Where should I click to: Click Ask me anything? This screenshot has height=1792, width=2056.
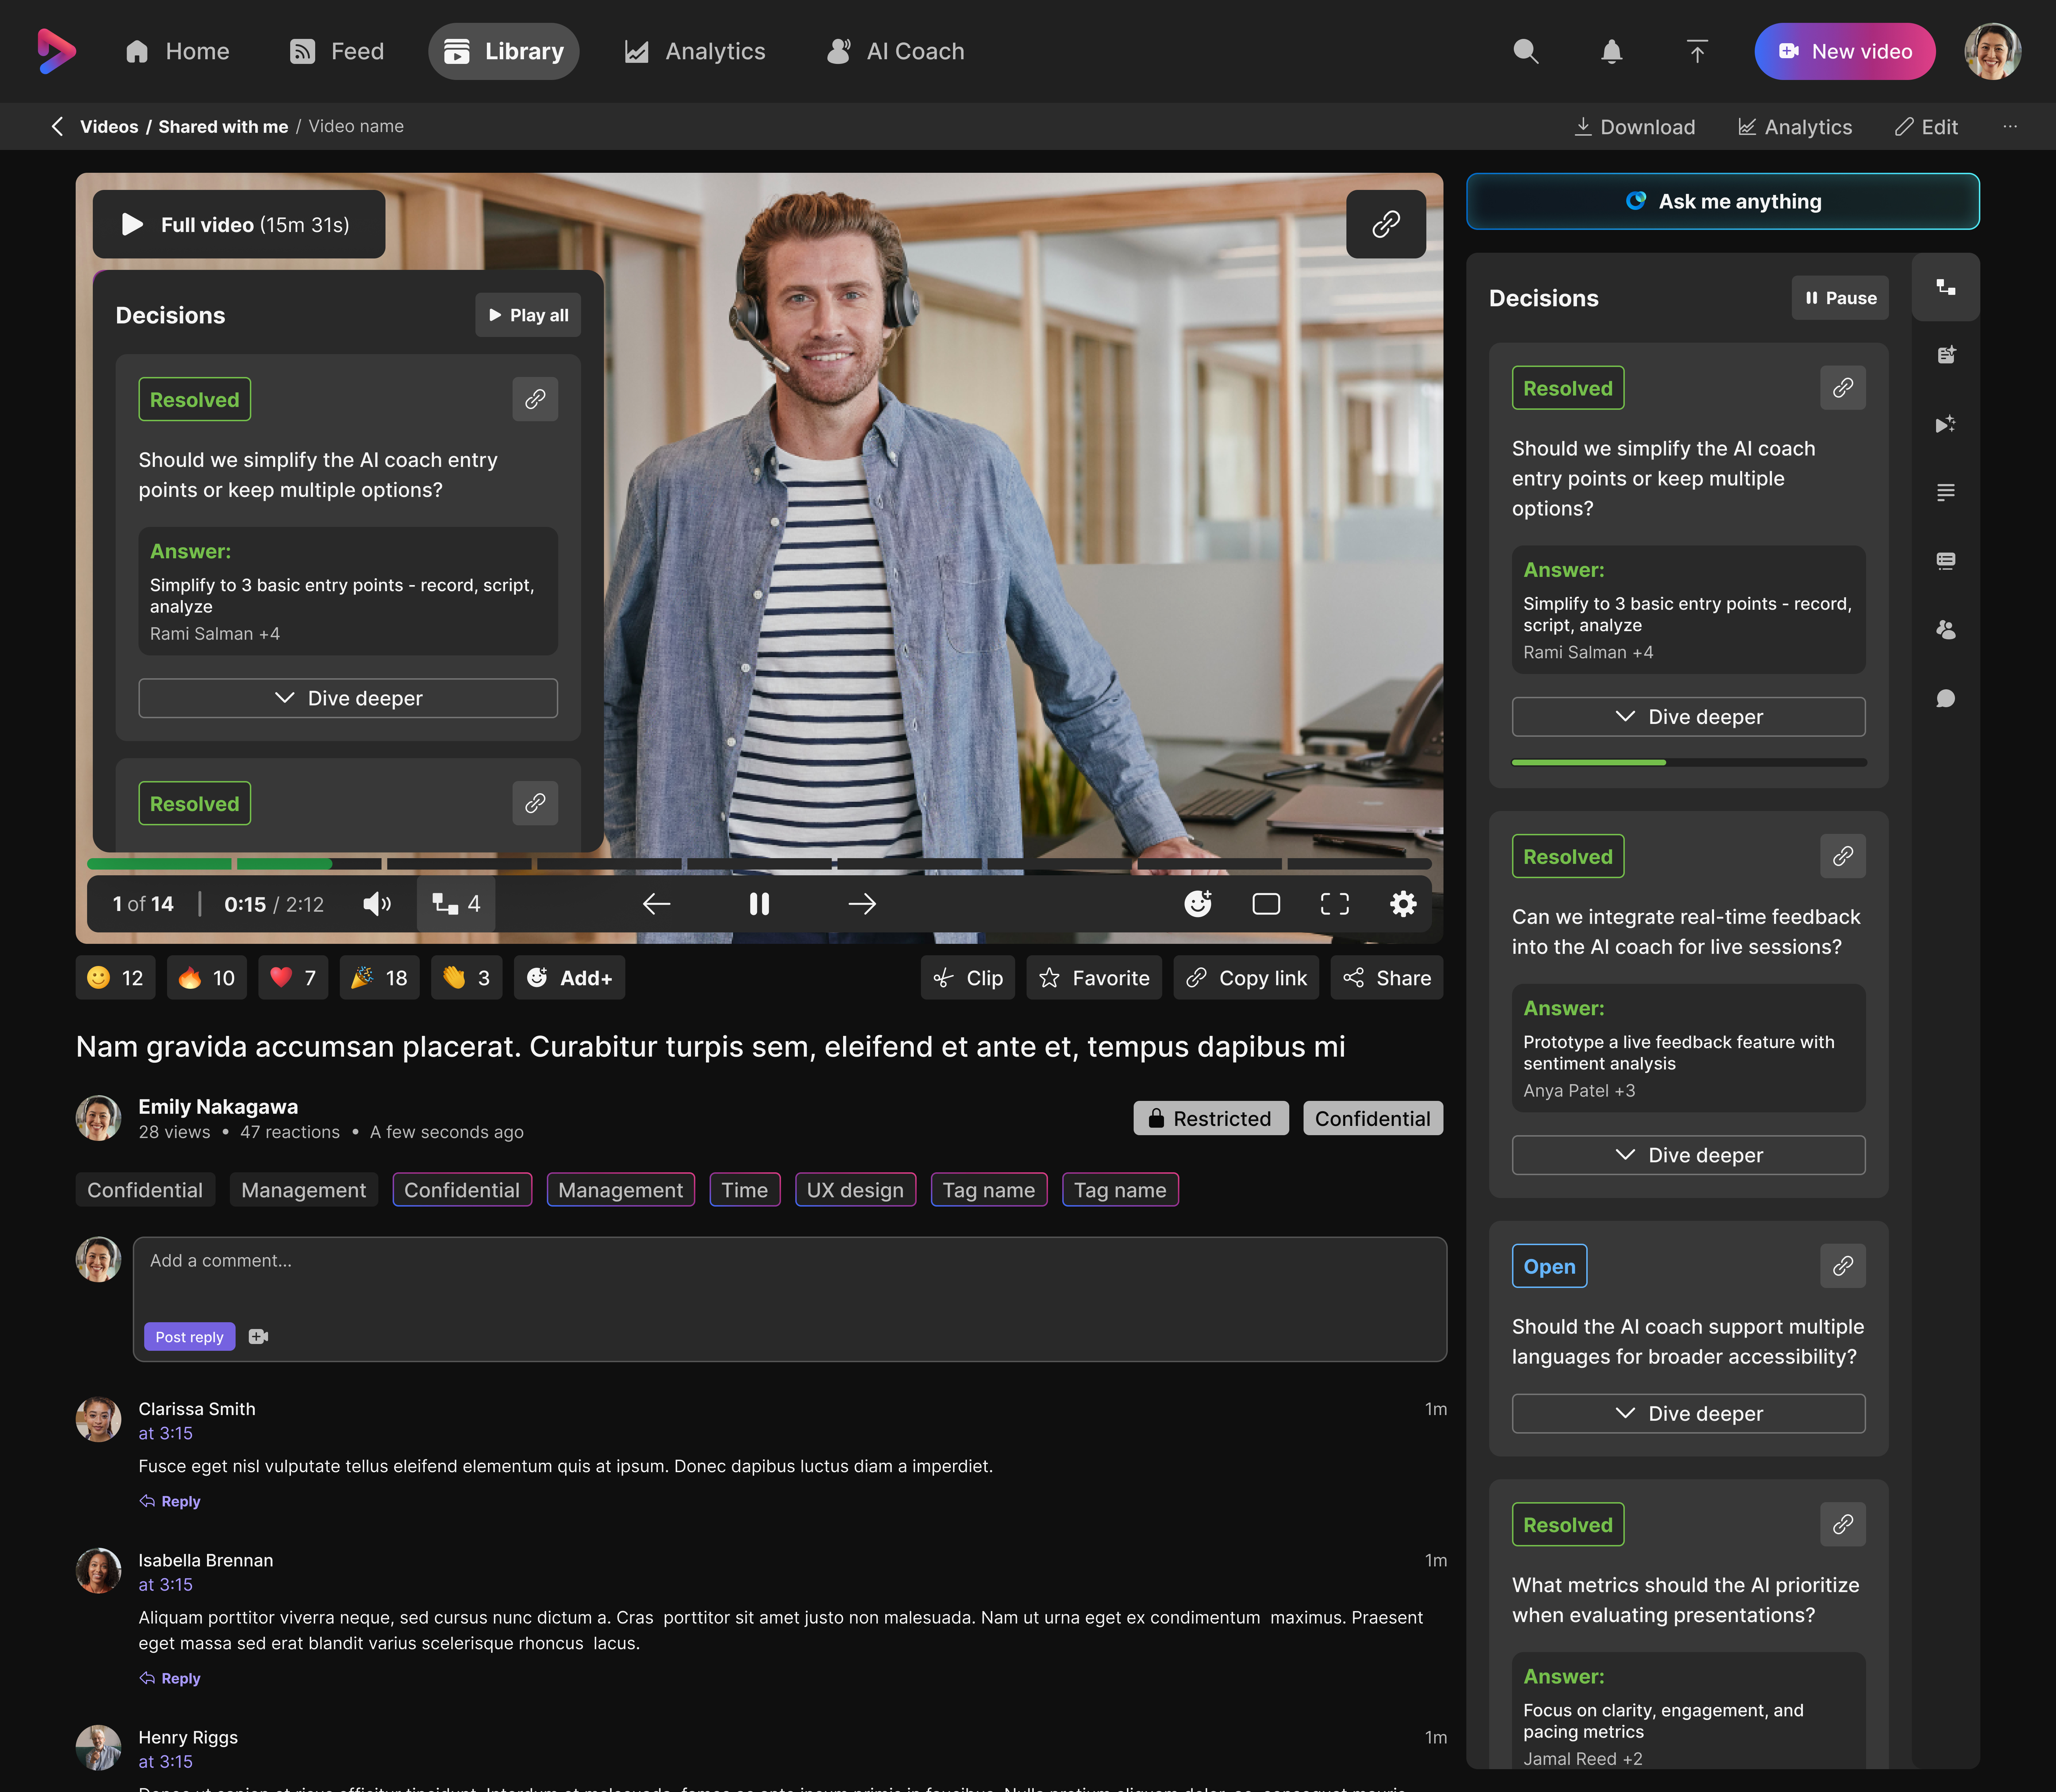1723,201
